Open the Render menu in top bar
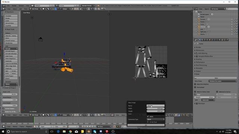The width and height of the screenshot is (239, 134). (14, 6)
